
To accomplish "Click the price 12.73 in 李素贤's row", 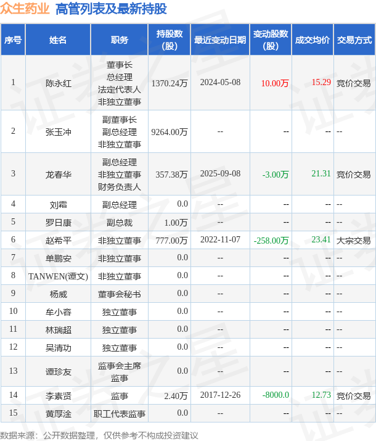I will point(321,395).
